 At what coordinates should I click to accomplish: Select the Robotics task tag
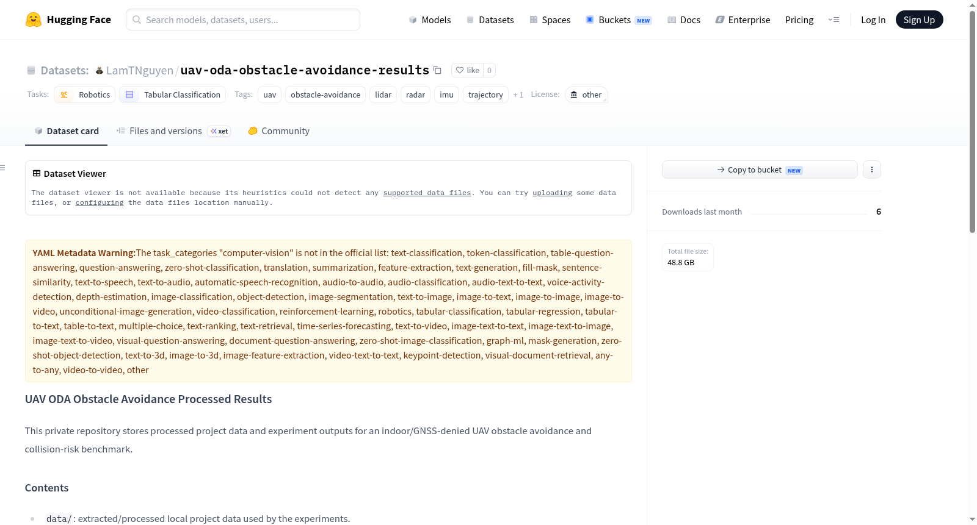pyautogui.click(x=85, y=95)
